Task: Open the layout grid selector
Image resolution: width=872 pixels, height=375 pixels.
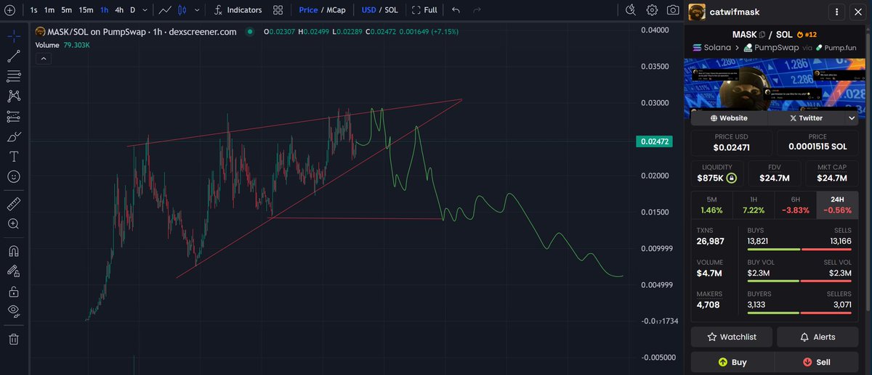Action: coord(278,10)
